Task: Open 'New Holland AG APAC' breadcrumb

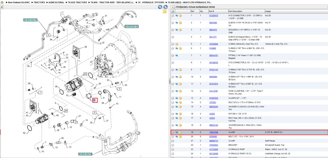Action: coord(19,2)
